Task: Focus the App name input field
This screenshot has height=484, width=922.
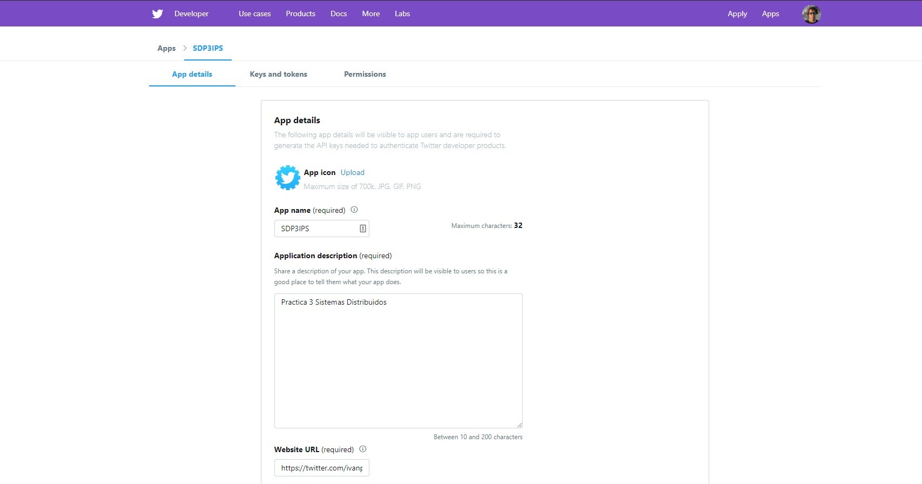Action: 322,228
